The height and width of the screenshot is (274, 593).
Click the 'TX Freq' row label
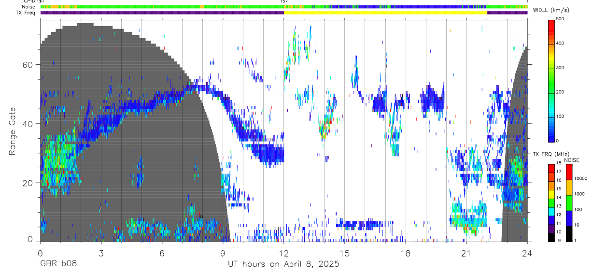pos(26,13)
